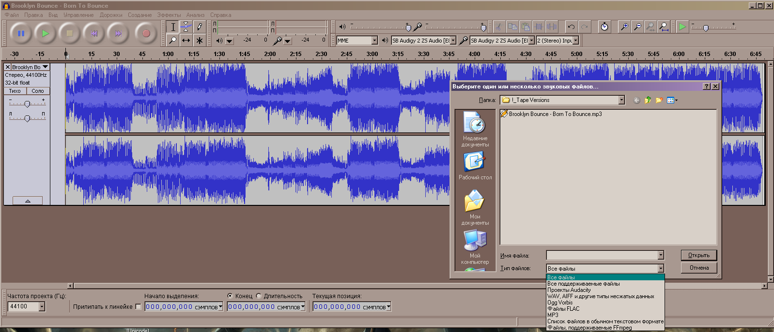Select the Multi-tool asterisk icon
The height and width of the screenshot is (332, 774).
199,41
